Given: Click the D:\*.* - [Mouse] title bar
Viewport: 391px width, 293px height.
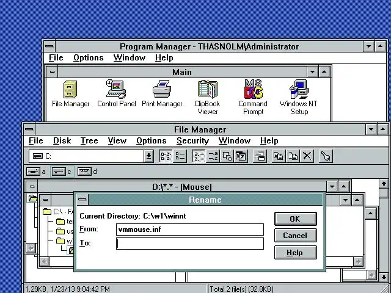Looking at the screenshot, I should (182, 187).
